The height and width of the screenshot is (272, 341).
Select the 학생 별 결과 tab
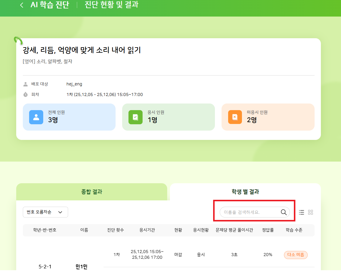click(x=245, y=192)
